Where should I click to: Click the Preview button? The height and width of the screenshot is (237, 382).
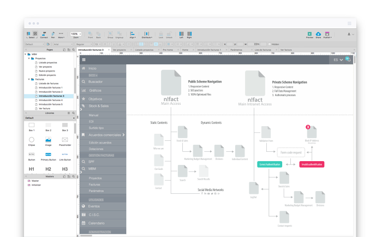point(309,35)
